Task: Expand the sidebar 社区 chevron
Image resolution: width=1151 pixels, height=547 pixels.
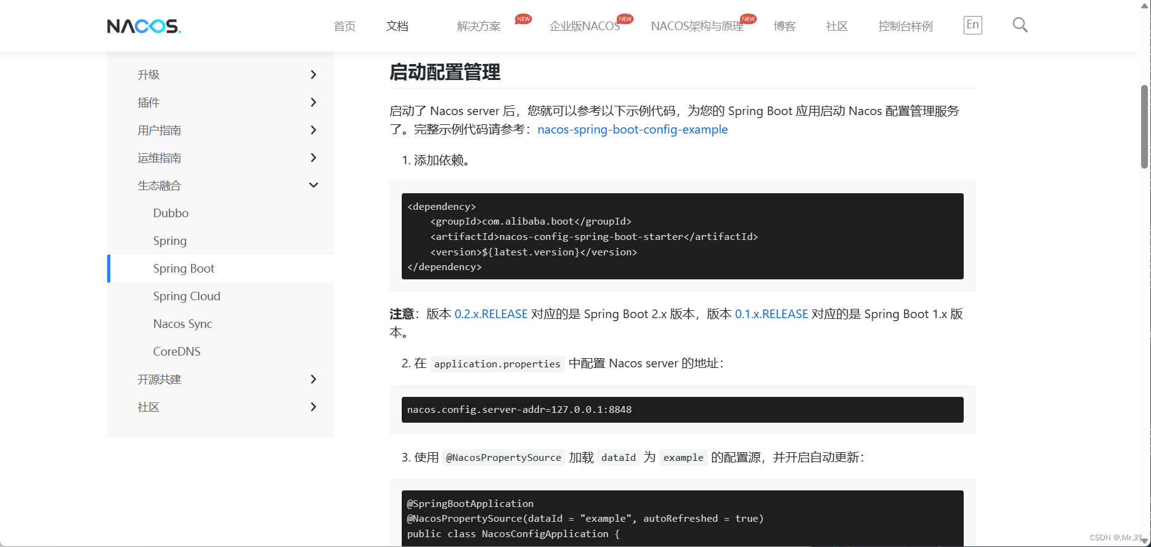Action: coord(313,407)
